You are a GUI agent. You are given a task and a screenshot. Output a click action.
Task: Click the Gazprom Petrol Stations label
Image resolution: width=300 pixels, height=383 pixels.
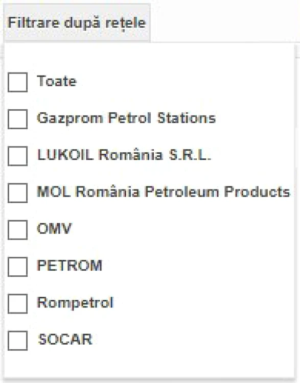126,118
